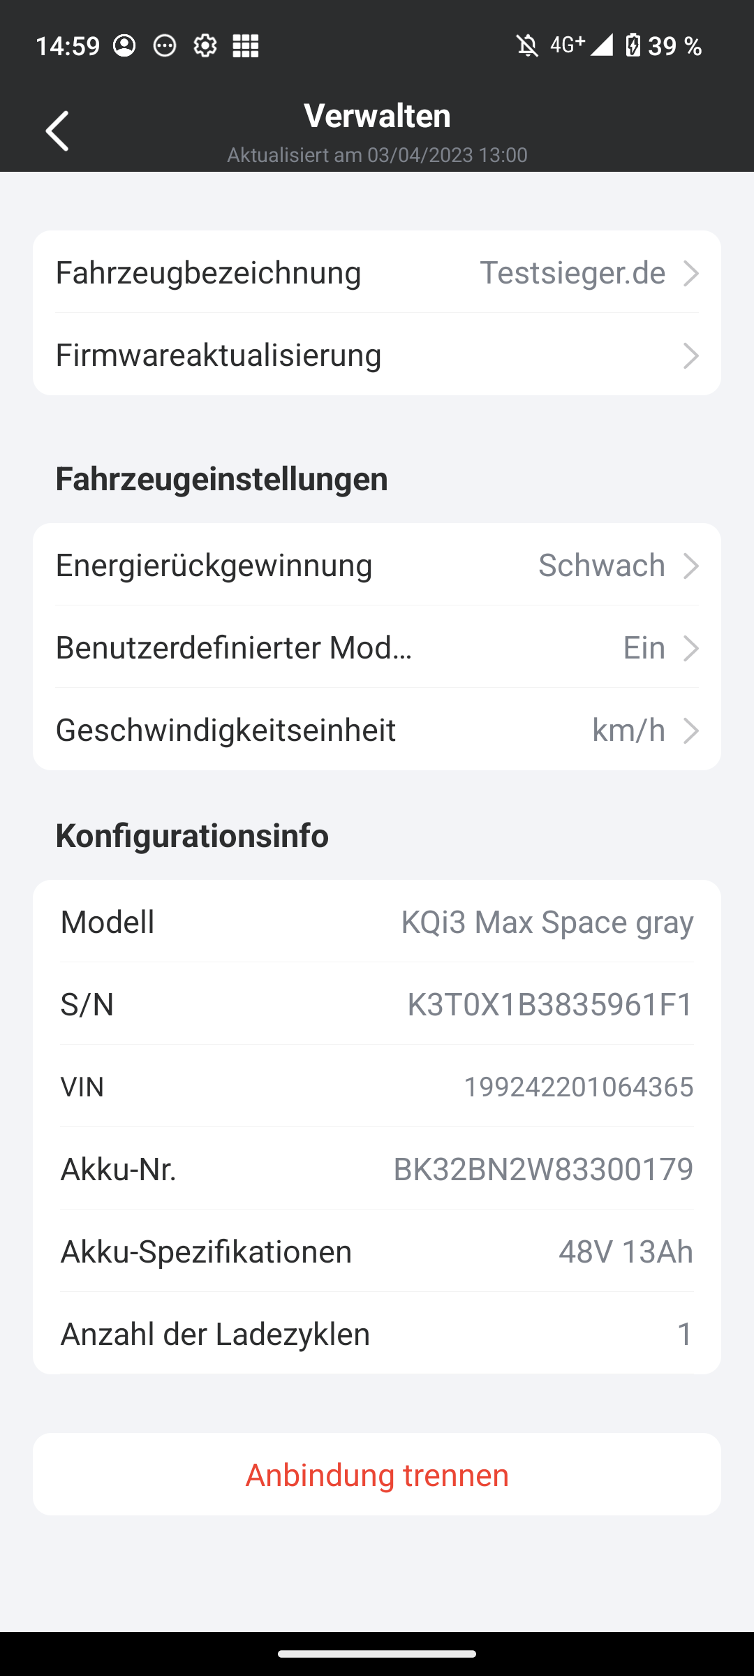Open Energierückgewinnung strength options chevron

[x=690, y=566]
